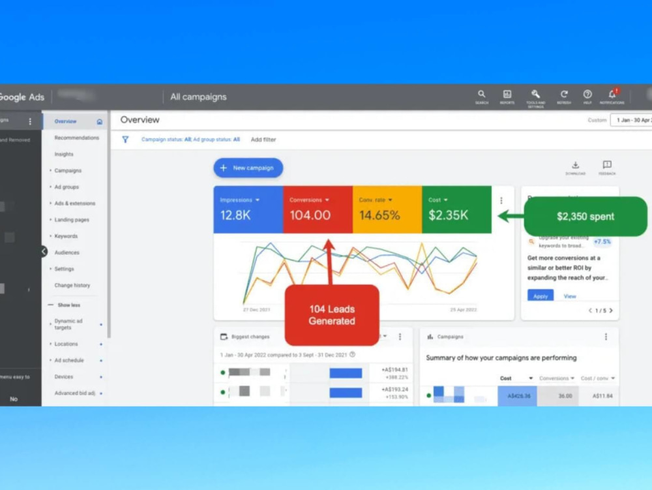652x490 pixels.
Task: Click the home icon beside Overview
Action: 99,121
